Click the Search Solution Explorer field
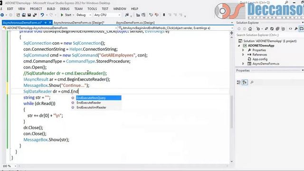304x171 pixels. [269, 35]
